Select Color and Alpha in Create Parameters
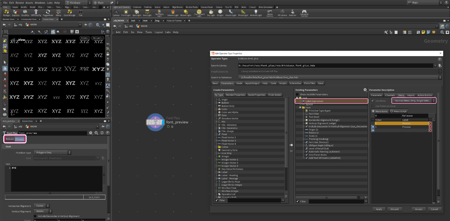 point(230,113)
